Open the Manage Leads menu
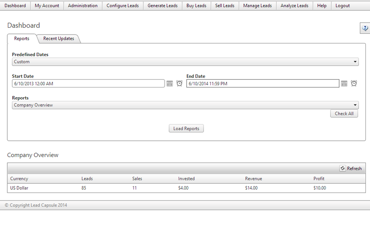 (258, 6)
